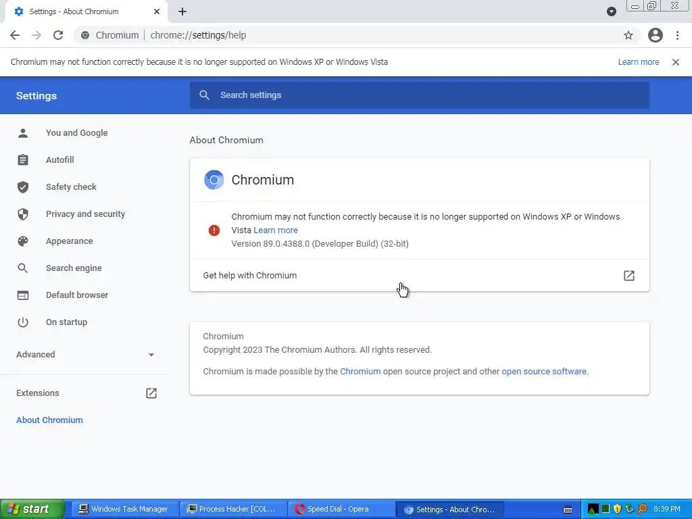Click Settings - About Chromium taskbar button
This screenshot has height=519, width=692.
click(449, 510)
